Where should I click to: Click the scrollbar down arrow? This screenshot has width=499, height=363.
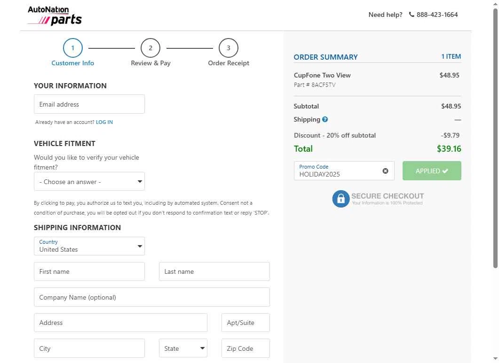pyautogui.click(x=496, y=359)
